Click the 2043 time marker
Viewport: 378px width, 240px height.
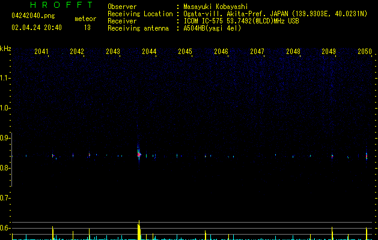coord(113,51)
